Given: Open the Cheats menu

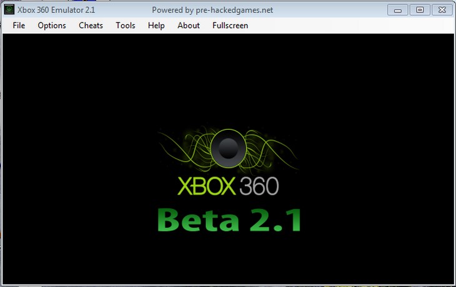Looking at the screenshot, I should coord(91,26).
